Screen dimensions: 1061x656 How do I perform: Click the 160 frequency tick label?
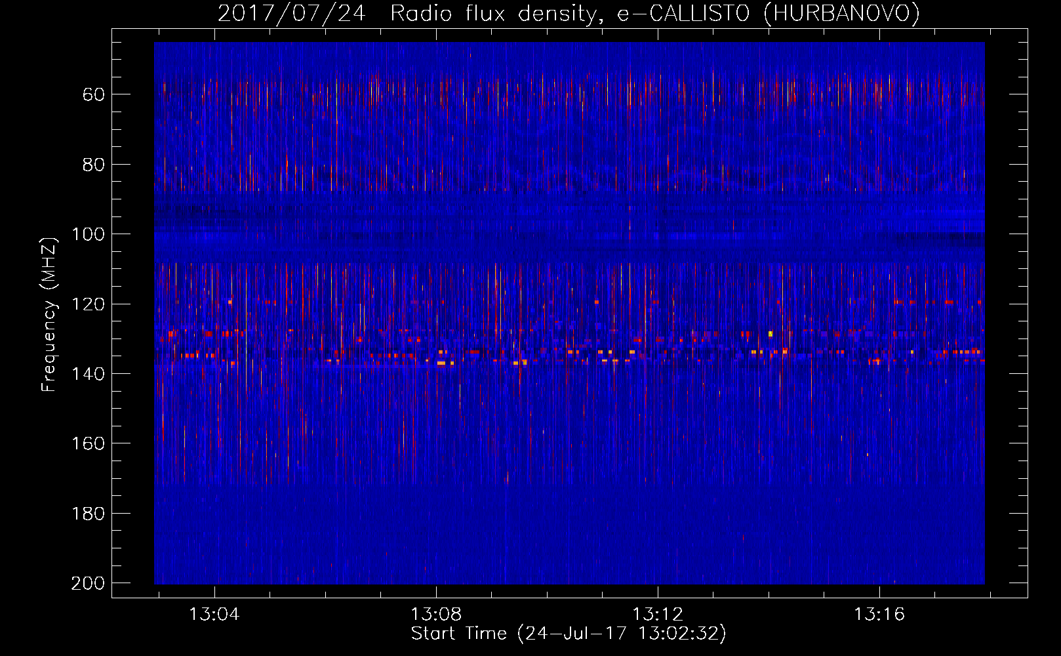point(89,443)
